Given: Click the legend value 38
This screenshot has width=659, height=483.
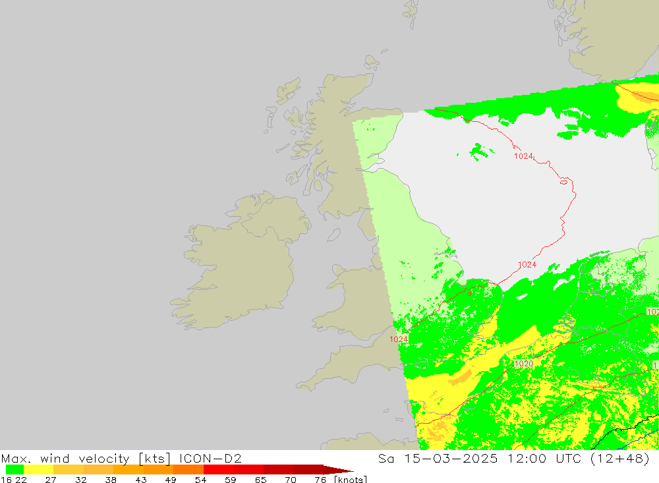Looking at the screenshot, I should (111, 479).
